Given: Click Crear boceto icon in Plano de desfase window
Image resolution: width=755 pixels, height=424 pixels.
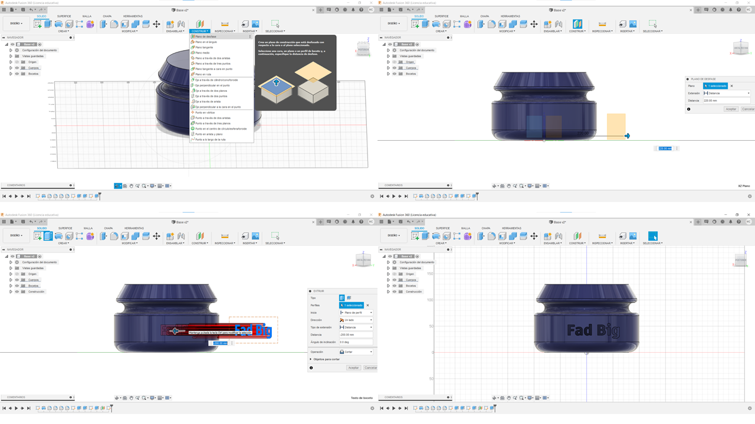Looking at the screenshot, I should [x=416, y=24].
